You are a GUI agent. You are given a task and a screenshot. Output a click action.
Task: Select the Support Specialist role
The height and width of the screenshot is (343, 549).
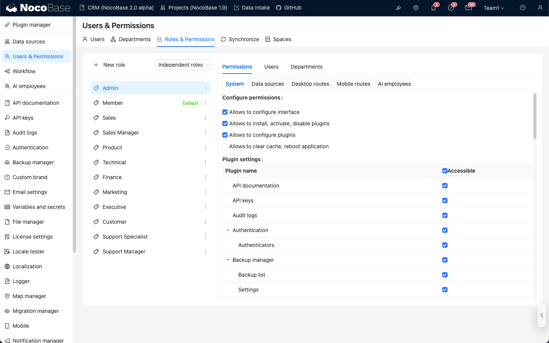point(125,237)
